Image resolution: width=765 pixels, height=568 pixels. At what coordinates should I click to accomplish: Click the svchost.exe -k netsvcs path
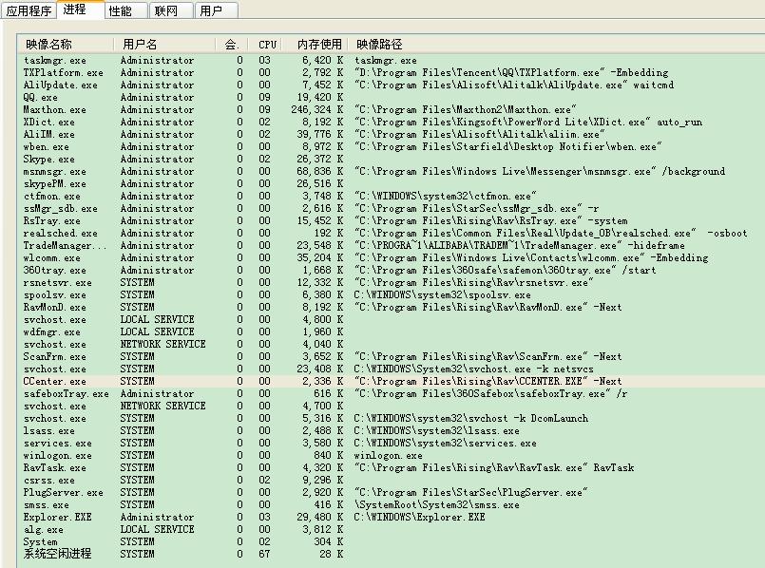click(x=474, y=369)
